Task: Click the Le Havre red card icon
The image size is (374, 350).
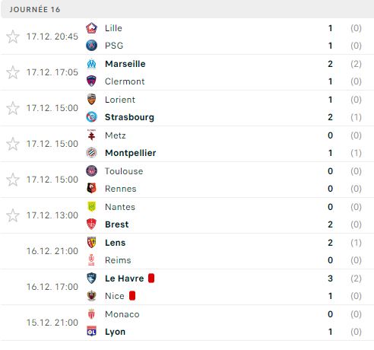Action: point(151,278)
